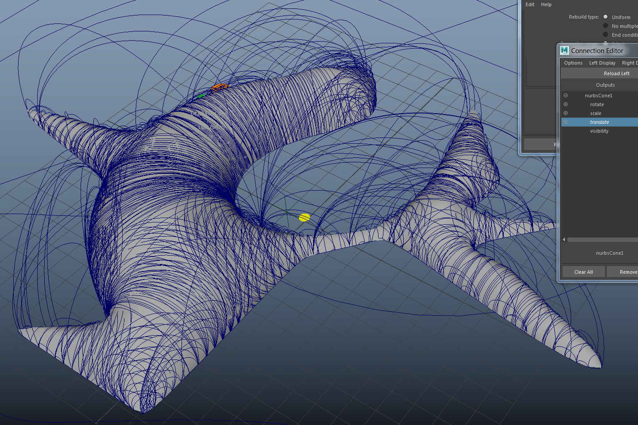Open the Help menu in rebuild window
The width and height of the screenshot is (638, 425).
546,4
